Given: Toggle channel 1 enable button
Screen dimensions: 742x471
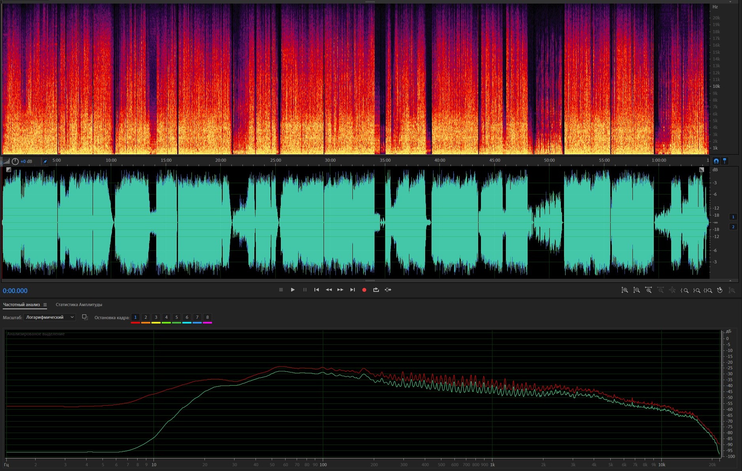Looking at the screenshot, I should 733,217.
